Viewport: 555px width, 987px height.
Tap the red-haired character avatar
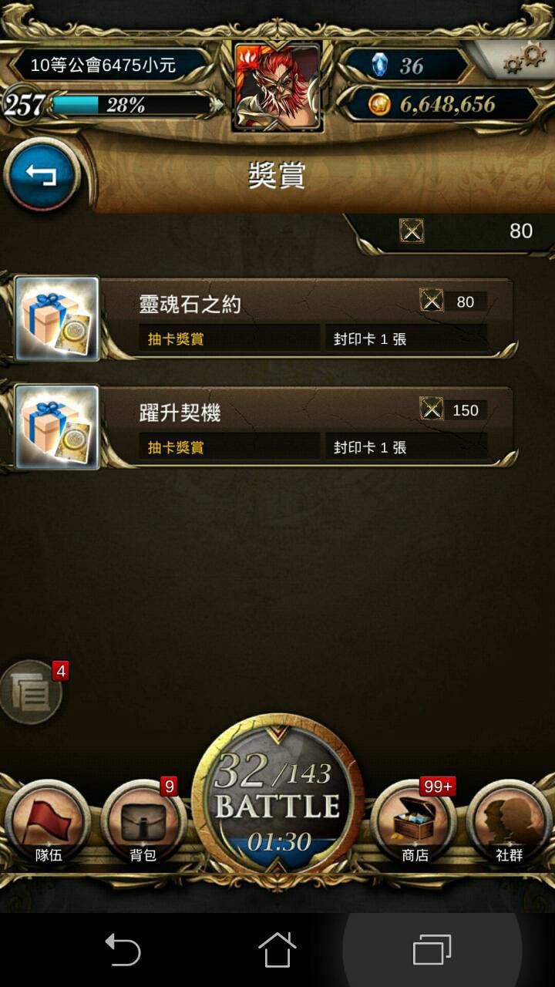coord(277,86)
